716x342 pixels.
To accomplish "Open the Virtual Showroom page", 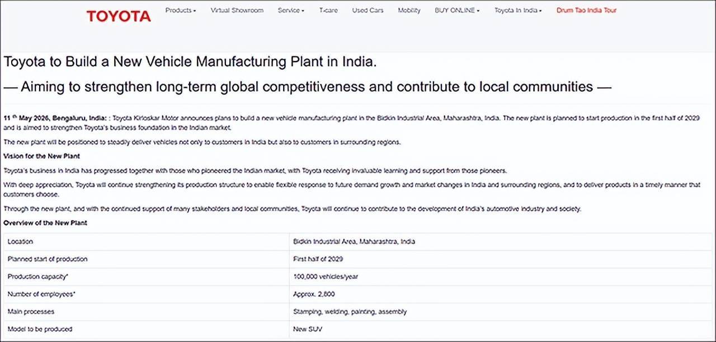I will [x=237, y=10].
